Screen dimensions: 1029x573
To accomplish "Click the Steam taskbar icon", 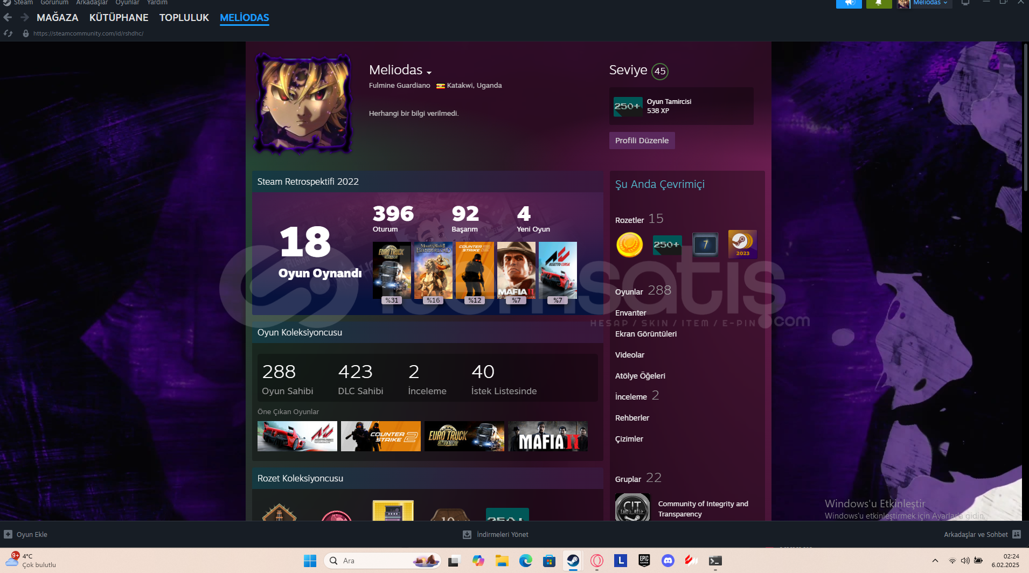I will point(573,561).
